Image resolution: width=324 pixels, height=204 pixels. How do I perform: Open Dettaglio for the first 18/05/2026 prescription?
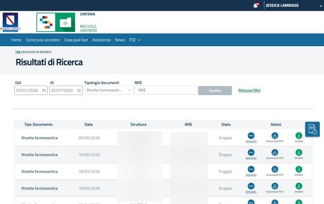point(251,171)
